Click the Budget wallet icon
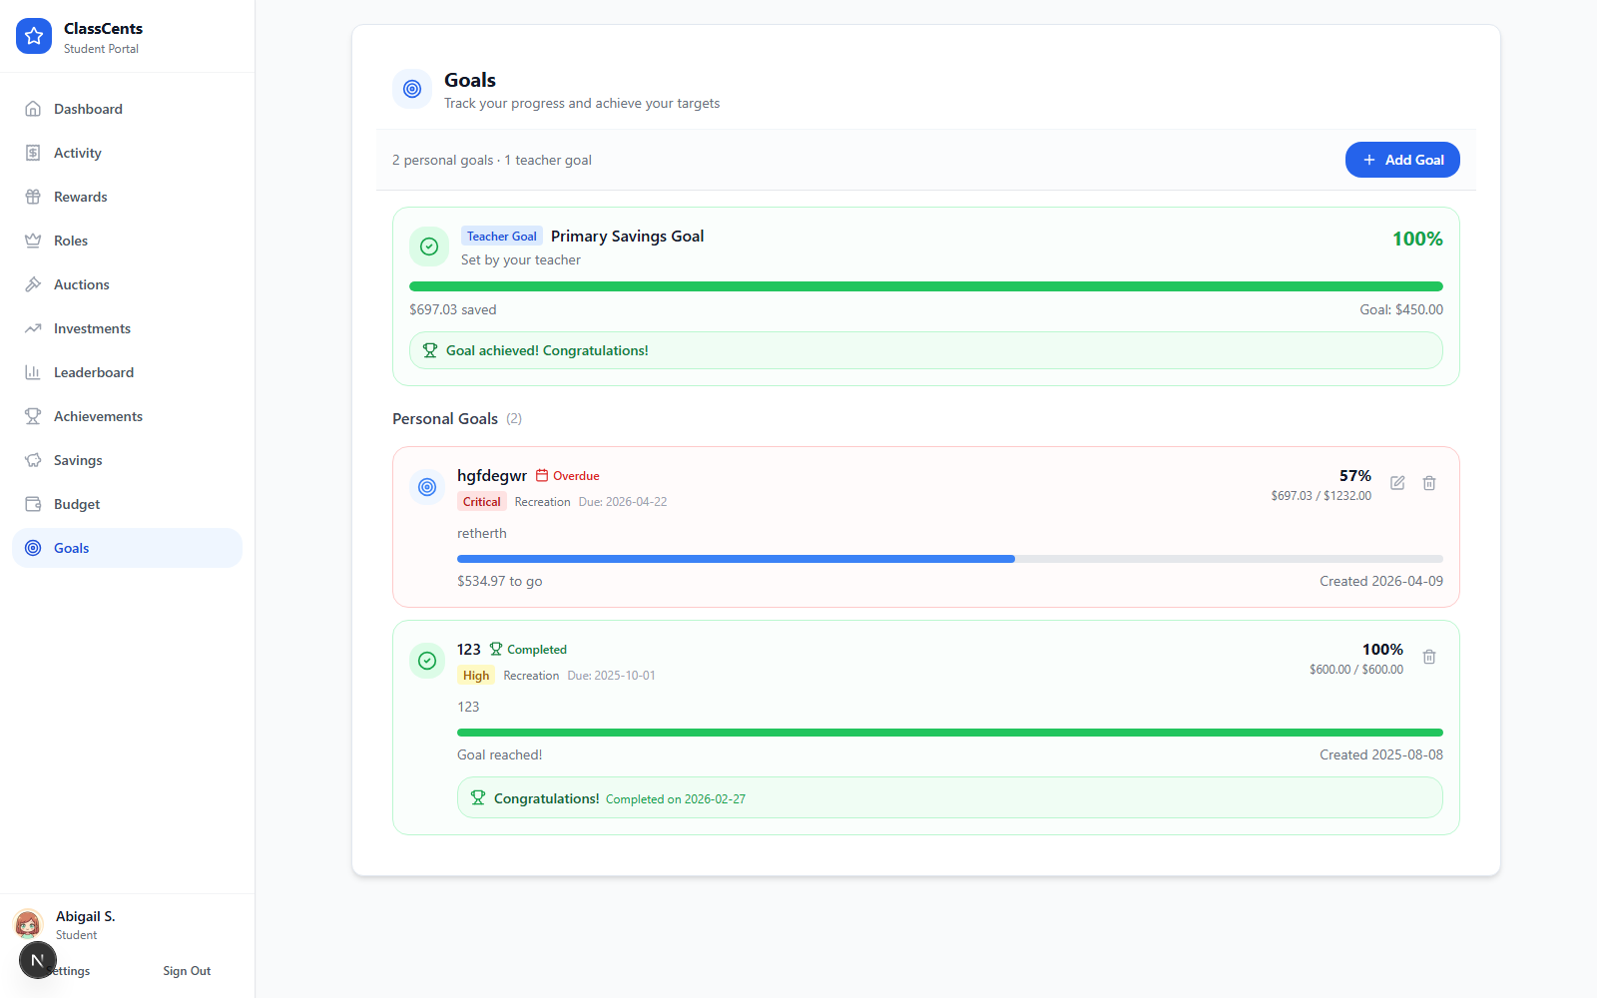This screenshot has height=998, width=1597. (x=33, y=504)
